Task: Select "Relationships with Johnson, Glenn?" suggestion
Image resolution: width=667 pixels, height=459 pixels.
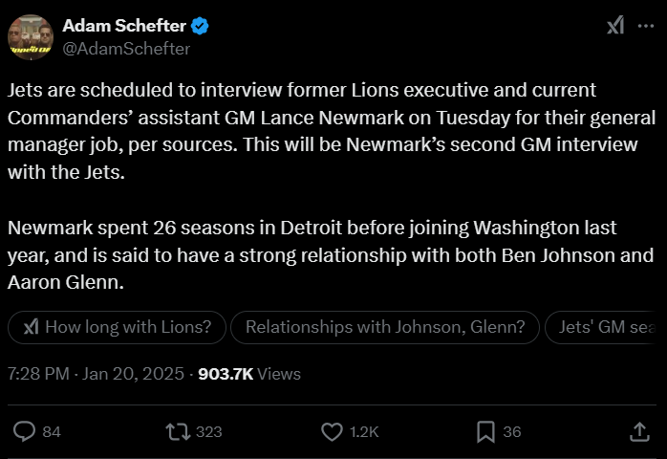Action: pos(385,327)
